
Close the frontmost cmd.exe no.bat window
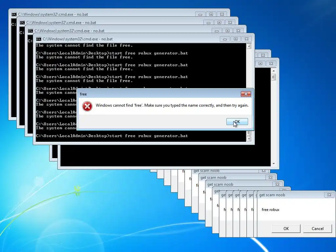pos(247,39)
